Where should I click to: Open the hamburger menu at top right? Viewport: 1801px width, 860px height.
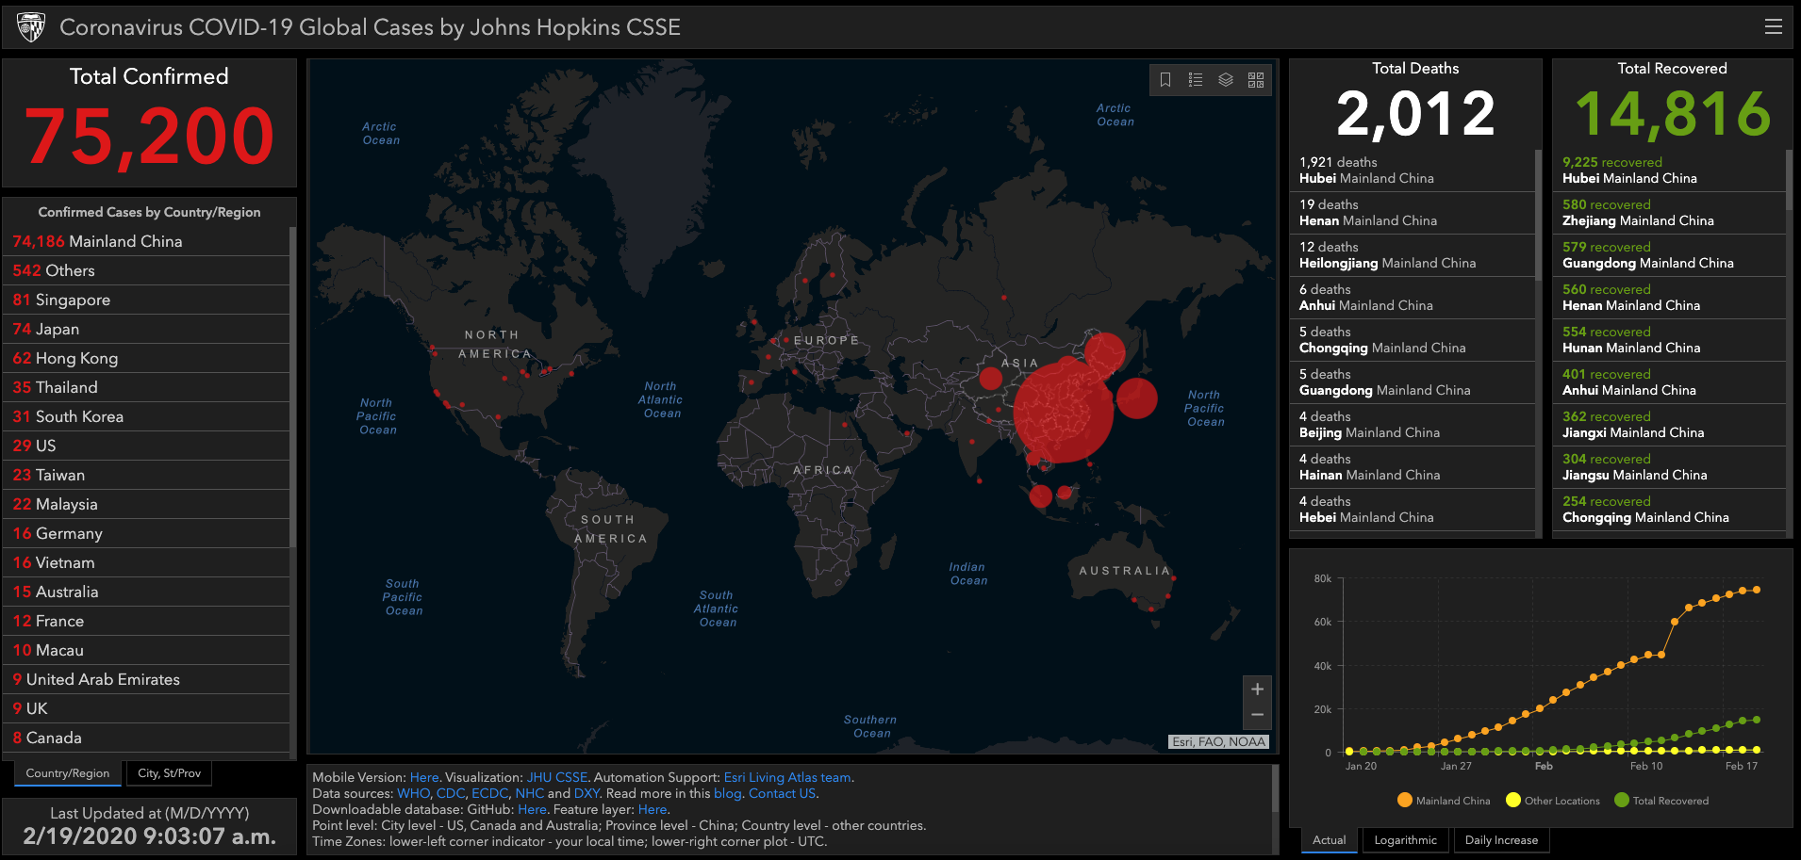pos(1773,27)
